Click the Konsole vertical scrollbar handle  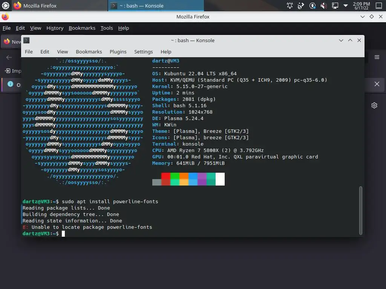pos(361,211)
